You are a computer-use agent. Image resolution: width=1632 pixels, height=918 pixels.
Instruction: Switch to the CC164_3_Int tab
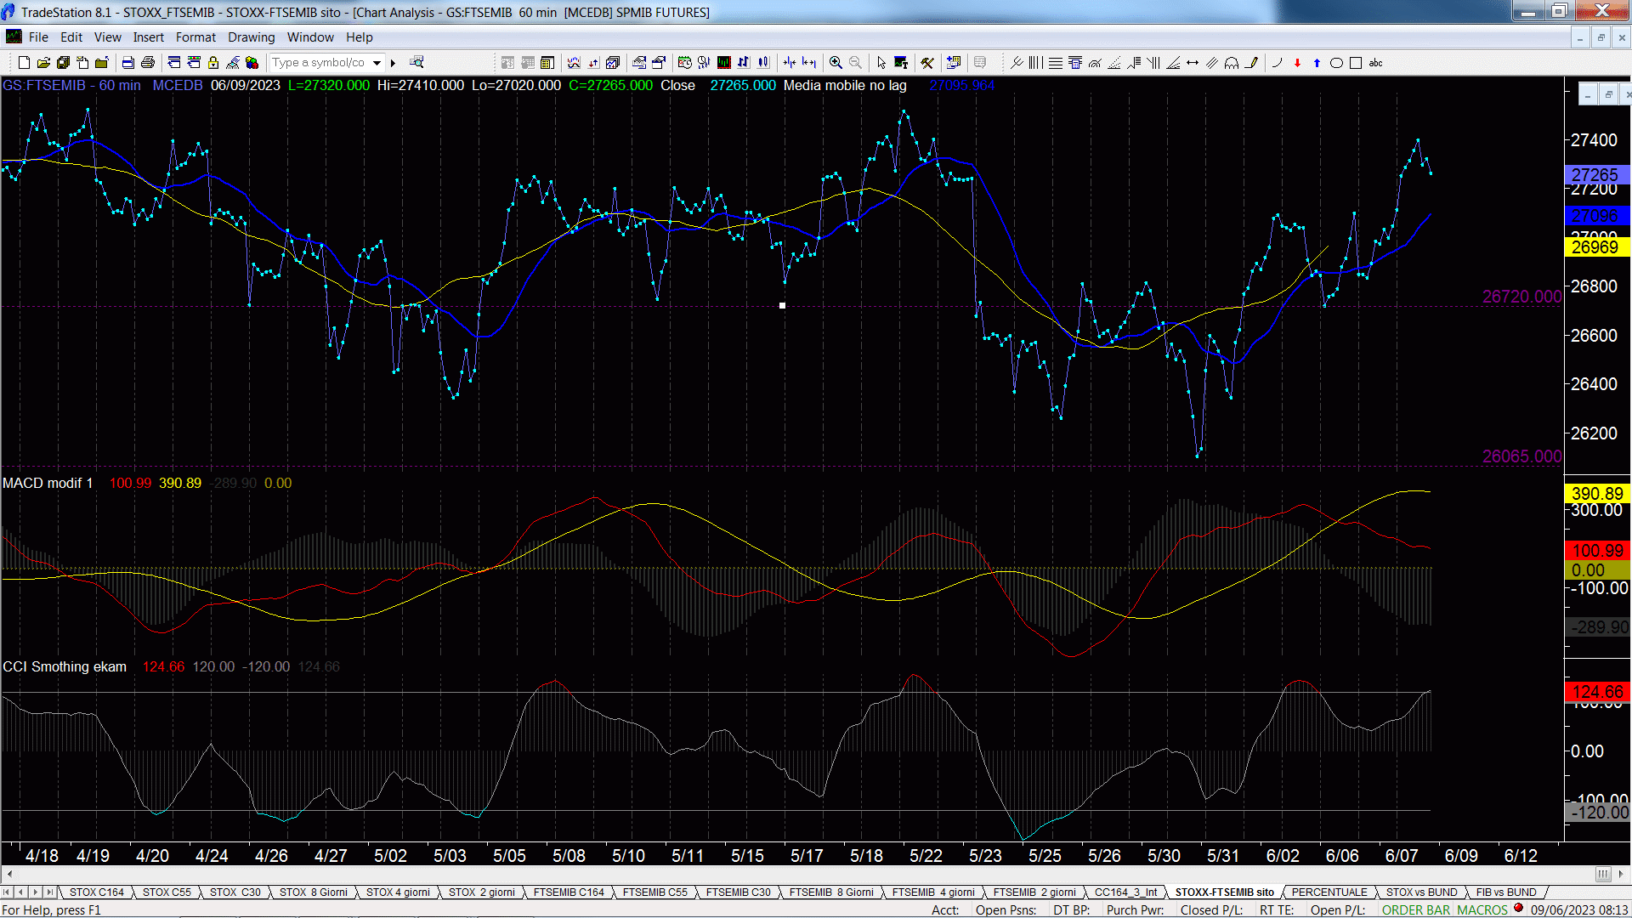pos(1125,892)
